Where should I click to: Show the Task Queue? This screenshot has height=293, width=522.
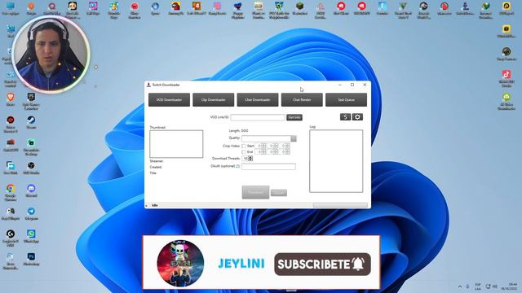(x=346, y=99)
